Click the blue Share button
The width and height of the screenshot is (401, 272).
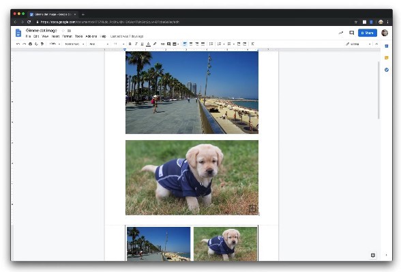[x=367, y=33]
